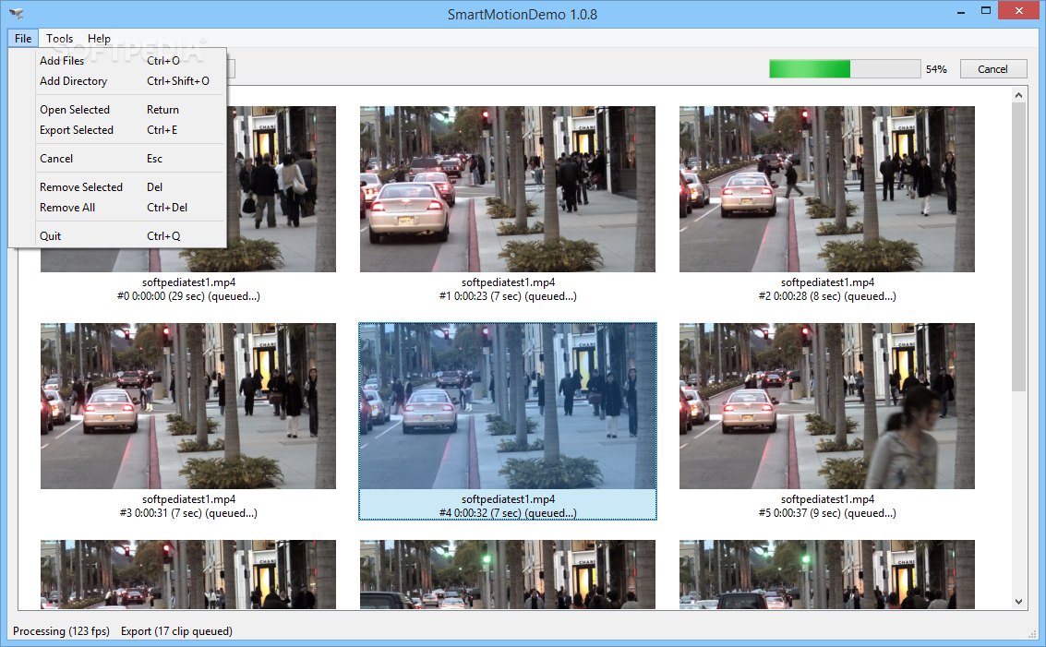The width and height of the screenshot is (1046, 647).
Task: Choose Add Files from File menu
Action: click(x=117, y=61)
